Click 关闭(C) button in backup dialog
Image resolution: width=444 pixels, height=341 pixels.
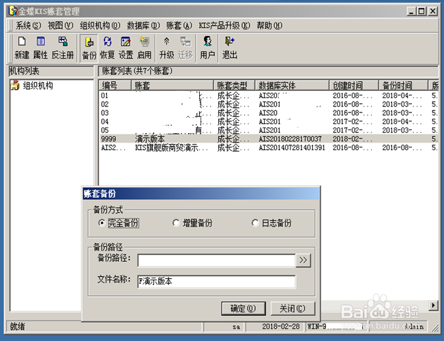point(293,308)
